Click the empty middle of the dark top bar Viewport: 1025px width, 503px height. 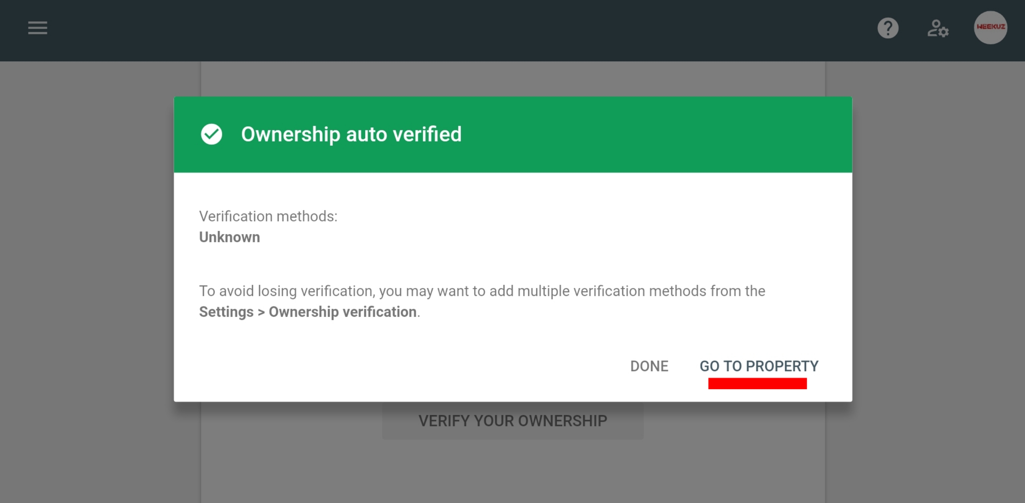point(480,30)
